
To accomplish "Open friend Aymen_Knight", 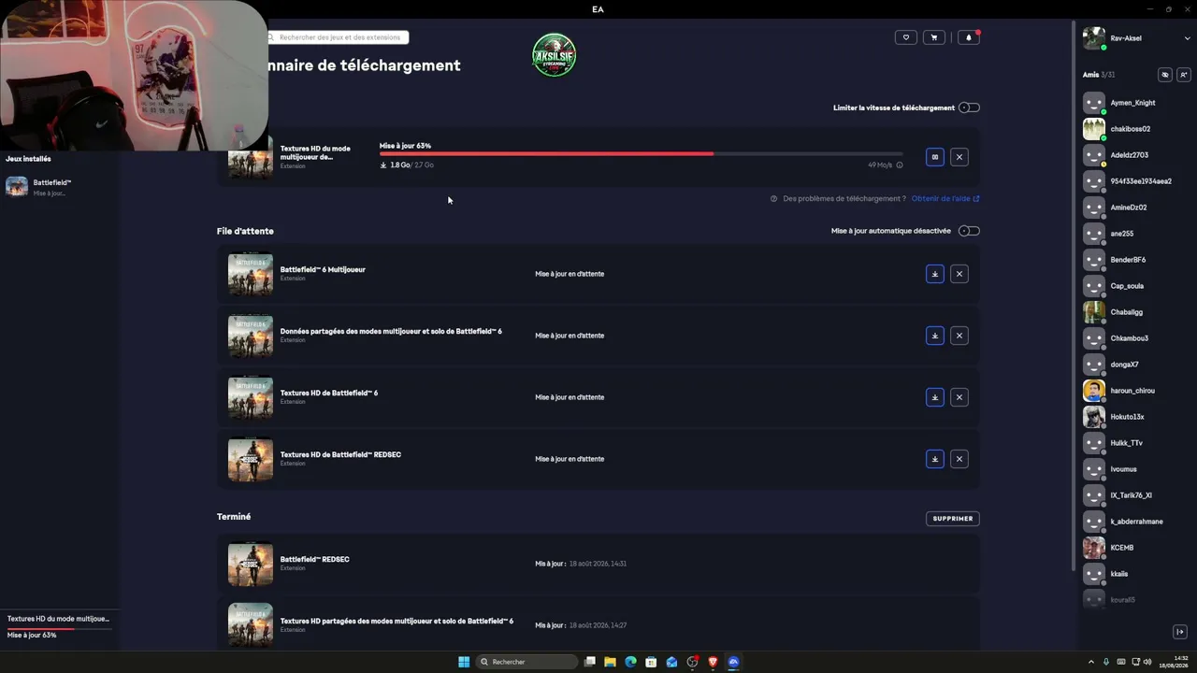I will (1132, 103).
